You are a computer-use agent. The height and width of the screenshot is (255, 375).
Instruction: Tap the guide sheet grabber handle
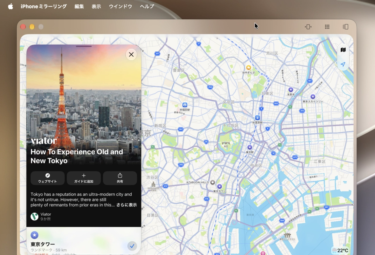[84, 46]
